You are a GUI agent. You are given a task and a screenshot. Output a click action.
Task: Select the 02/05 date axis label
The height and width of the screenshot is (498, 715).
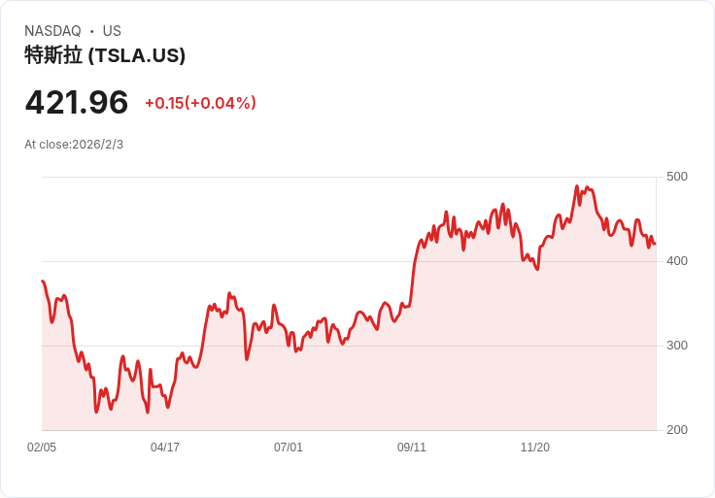tap(42, 447)
